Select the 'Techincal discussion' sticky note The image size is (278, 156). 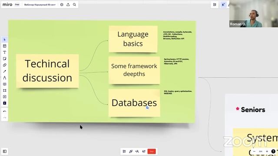coord(47,71)
